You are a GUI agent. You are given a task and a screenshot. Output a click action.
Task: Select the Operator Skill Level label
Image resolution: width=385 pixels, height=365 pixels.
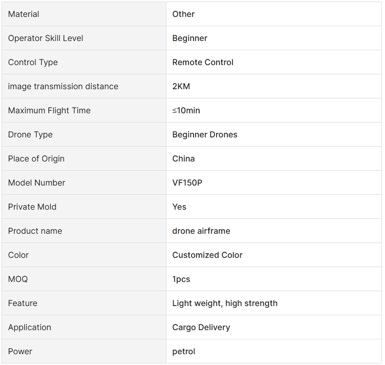point(45,38)
